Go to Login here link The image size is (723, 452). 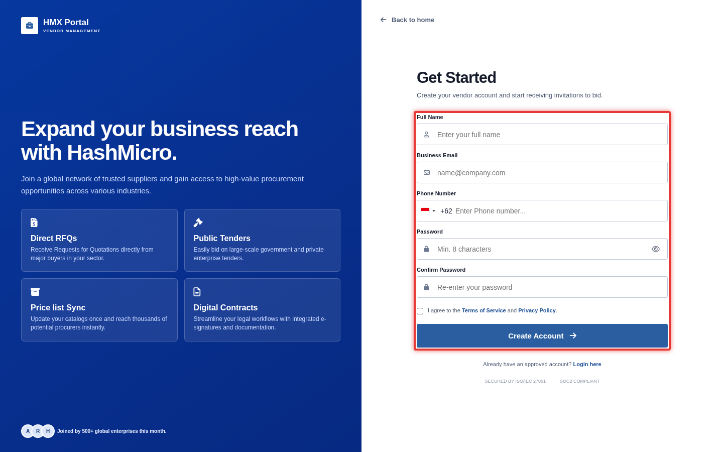[x=587, y=364]
